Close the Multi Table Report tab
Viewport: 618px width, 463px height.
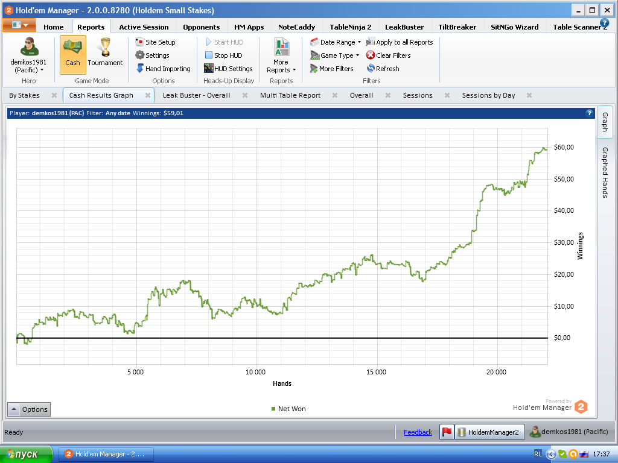point(335,95)
